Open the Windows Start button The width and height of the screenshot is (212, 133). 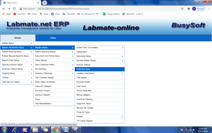(4, 130)
